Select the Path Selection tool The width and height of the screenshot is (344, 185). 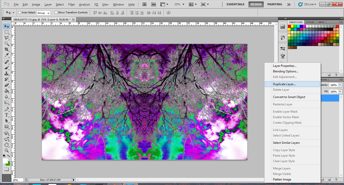[x=7, y=121]
